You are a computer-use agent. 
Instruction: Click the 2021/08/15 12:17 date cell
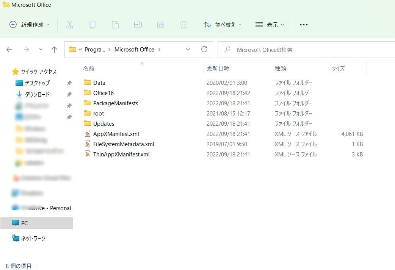coord(228,114)
